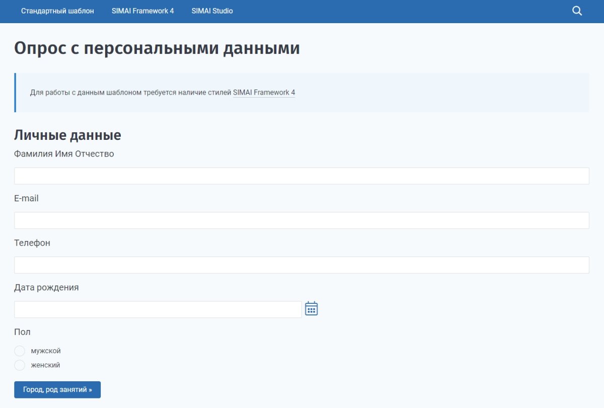Image resolution: width=604 pixels, height=408 pixels.
Task: Focus the Фамилия Имя Отчество input field
Action: tap(302, 176)
